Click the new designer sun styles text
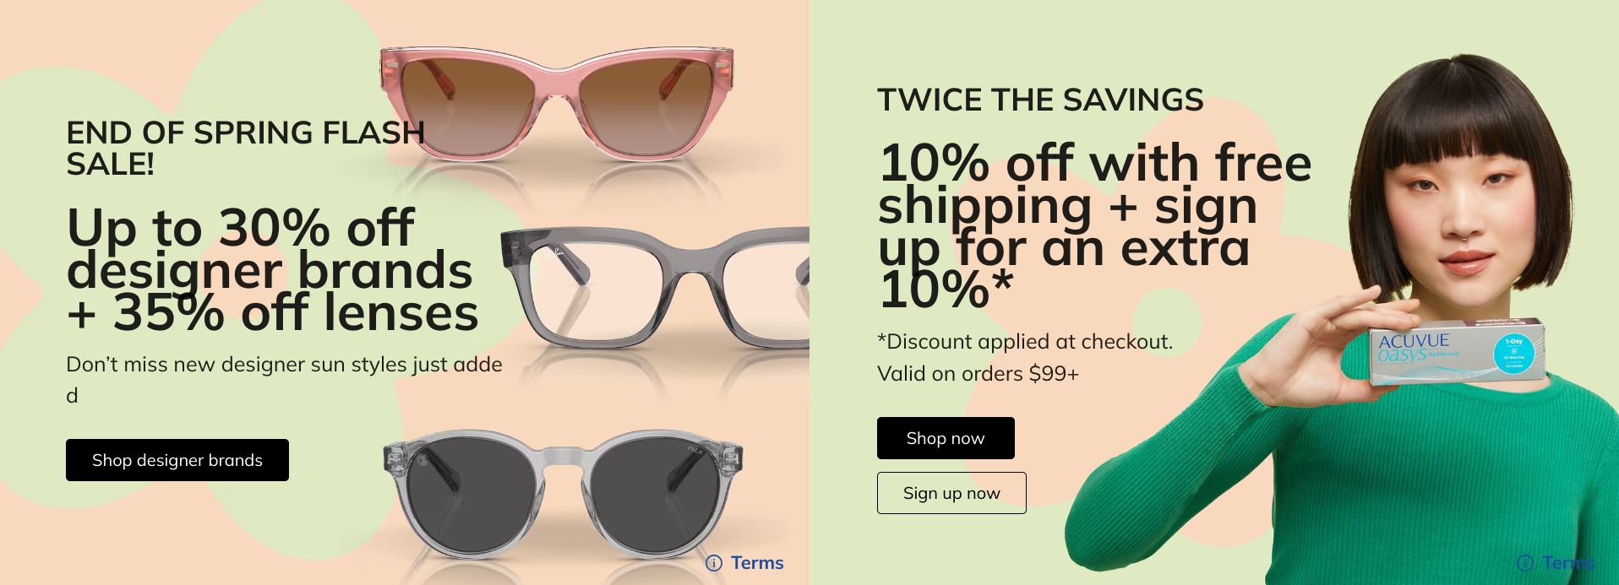The image size is (1619, 585). pos(284,380)
